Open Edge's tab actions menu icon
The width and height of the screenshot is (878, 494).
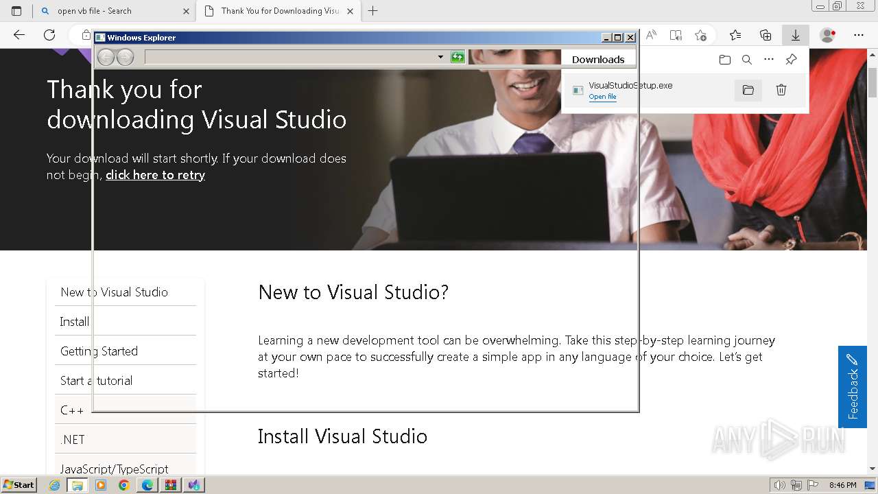(16, 11)
